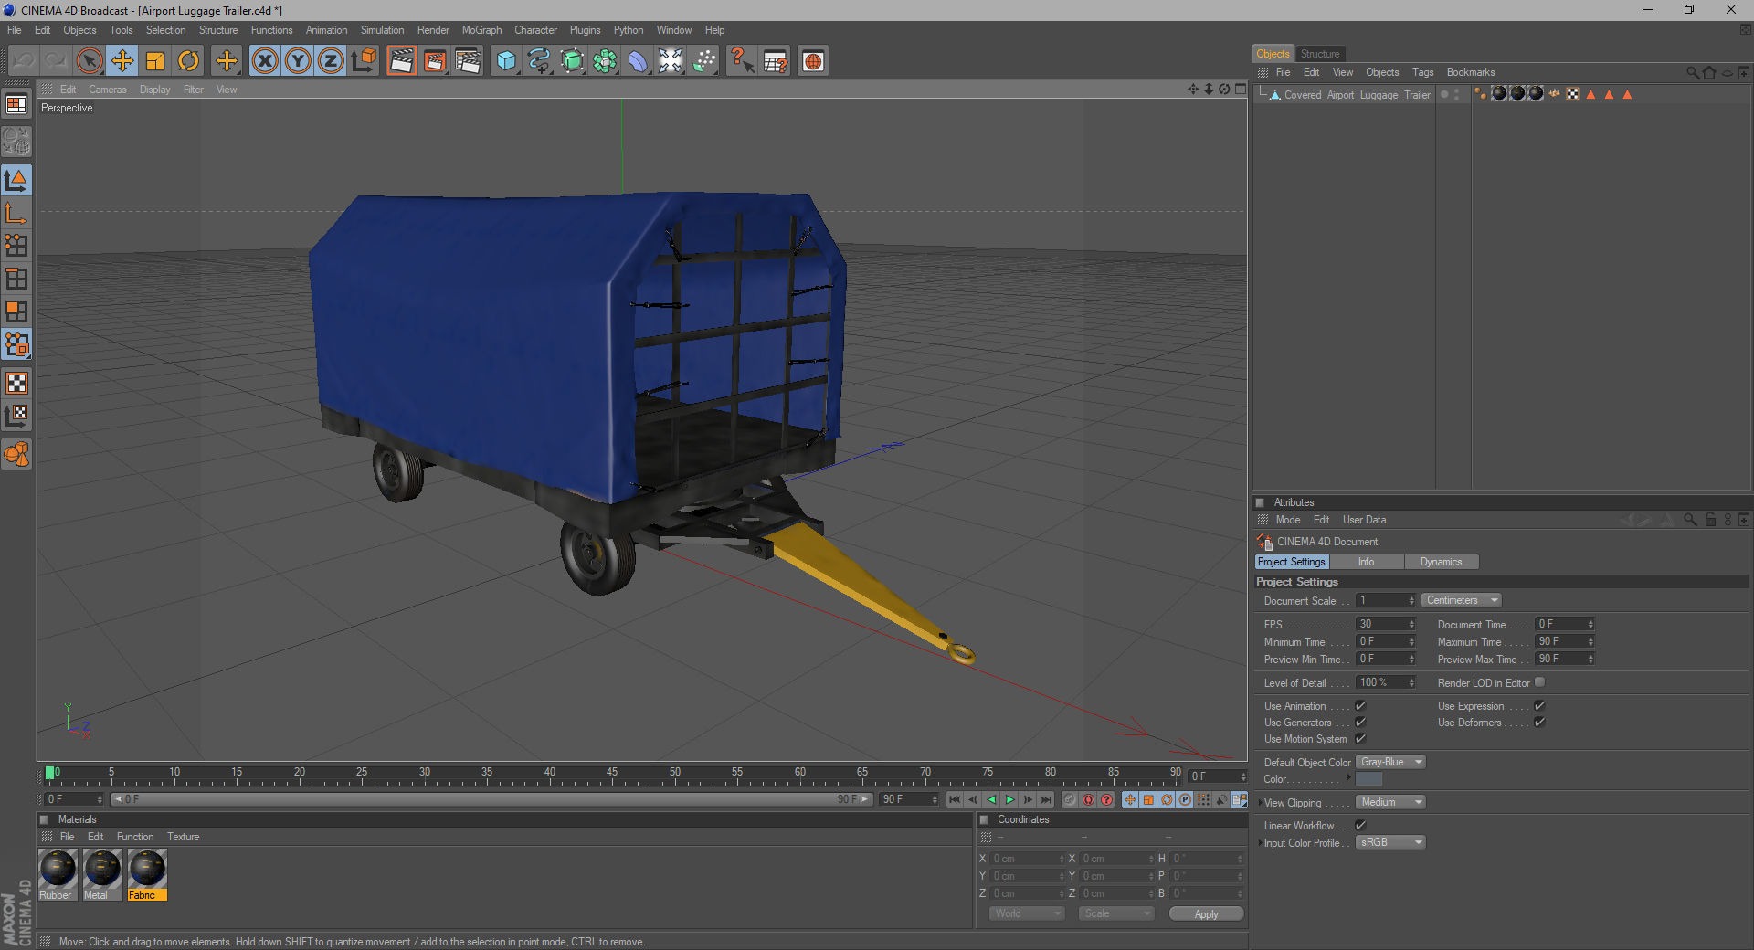Screen dimensions: 1754x950
Task: Toggle Use Expression checkbox
Action: tap(1539, 706)
